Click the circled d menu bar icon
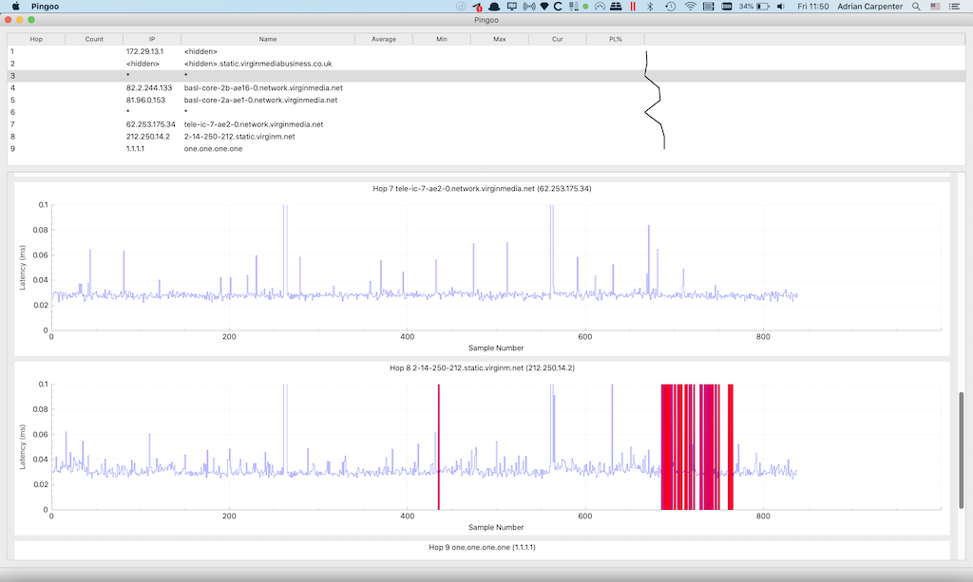This screenshot has width=973, height=582. [x=461, y=7]
